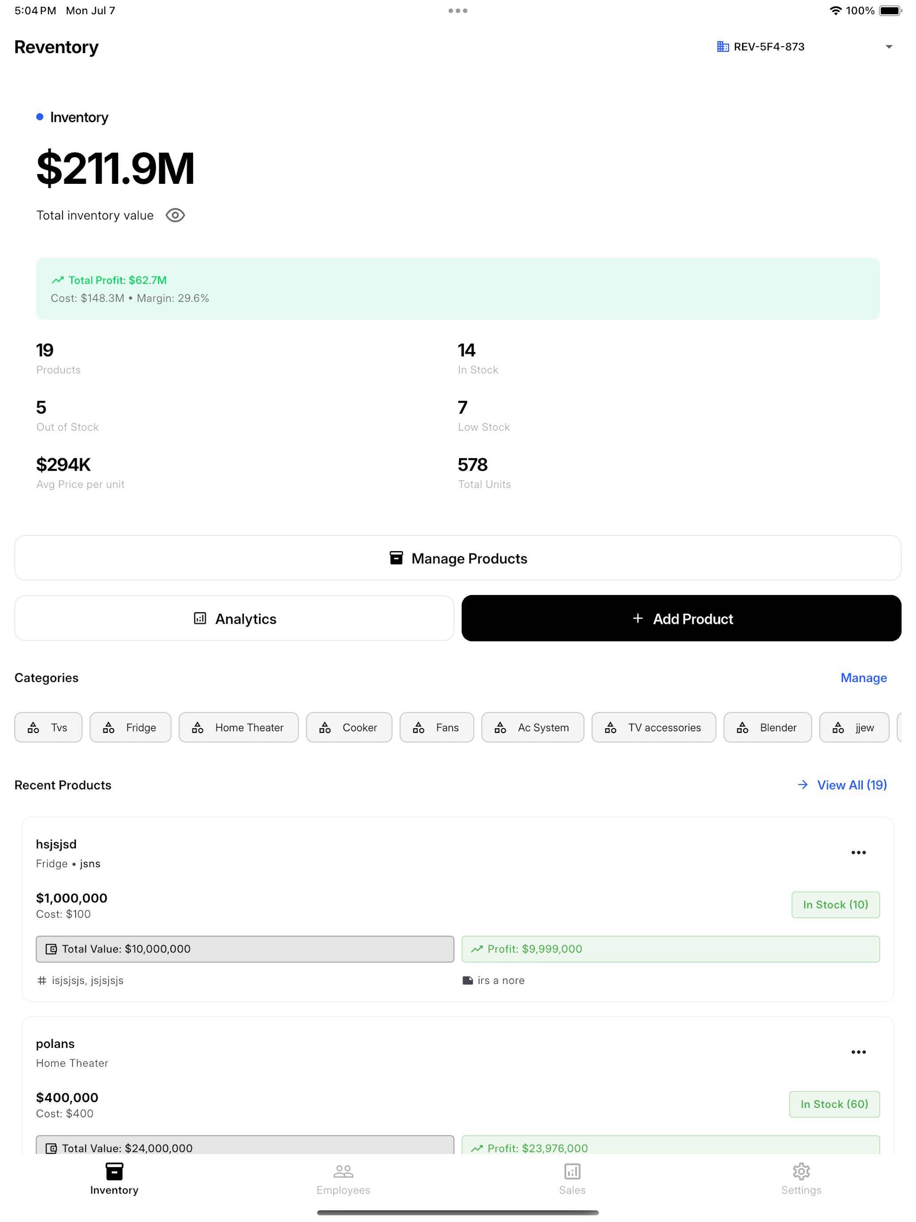Screen dimensions: 916x1222
Task: Click the Wi-Fi status icon
Action: point(835,11)
